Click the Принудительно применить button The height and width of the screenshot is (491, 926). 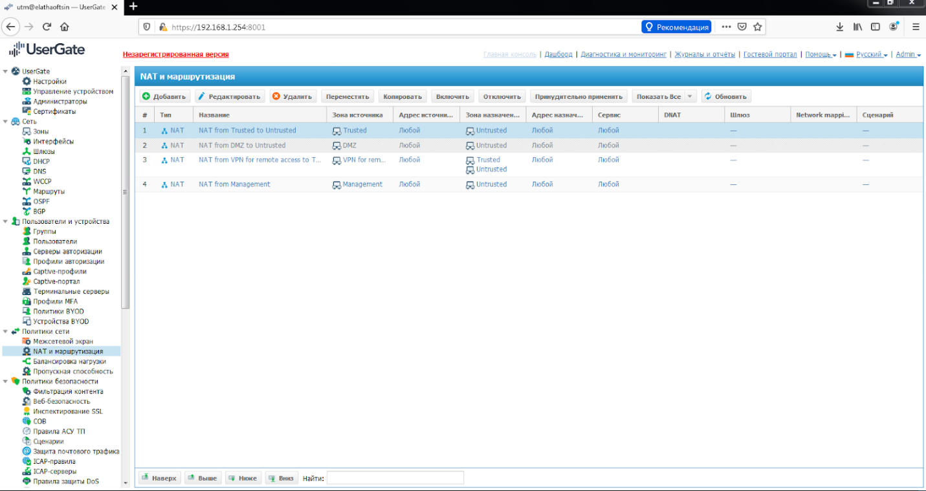579,96
